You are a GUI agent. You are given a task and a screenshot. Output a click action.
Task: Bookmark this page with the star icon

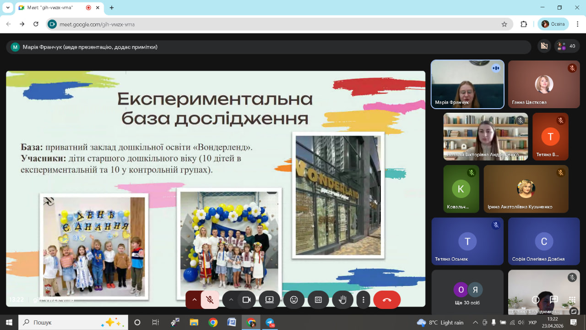(x=504, y=24)
